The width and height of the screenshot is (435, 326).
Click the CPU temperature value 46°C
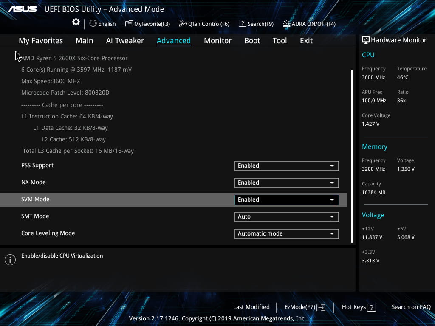(x=403, y=77)
